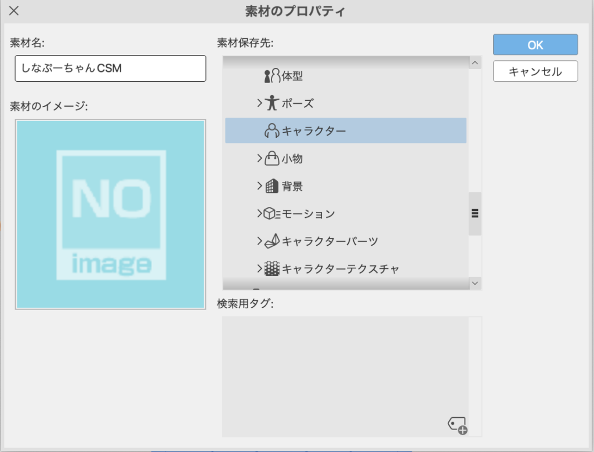Viewport: 594px width, 452px height.
Task: Click the ポーズ pose figure icon
Action: coord(271,103)
